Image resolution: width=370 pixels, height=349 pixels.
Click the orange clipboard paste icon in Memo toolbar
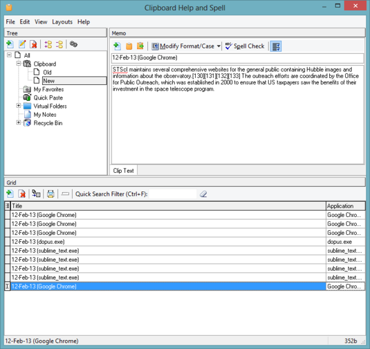click(x=129, y=46)
